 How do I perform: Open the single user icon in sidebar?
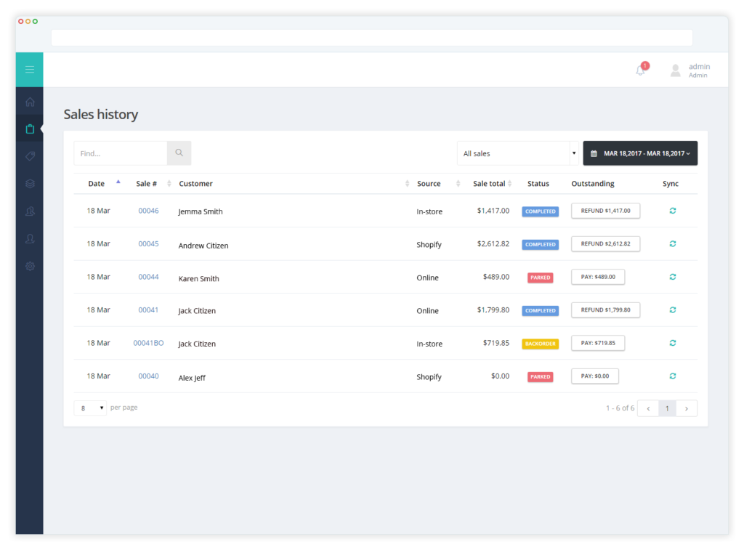(30, 239)
